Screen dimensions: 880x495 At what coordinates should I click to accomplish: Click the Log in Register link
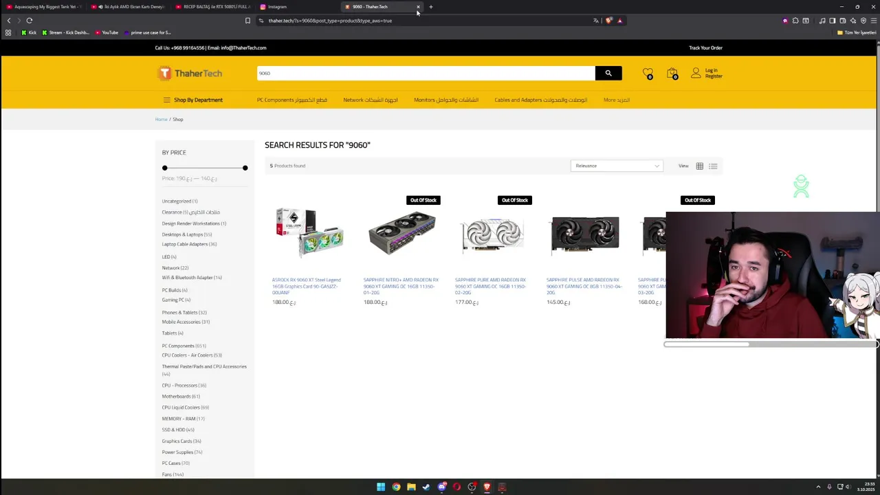(x=714, y=73)
